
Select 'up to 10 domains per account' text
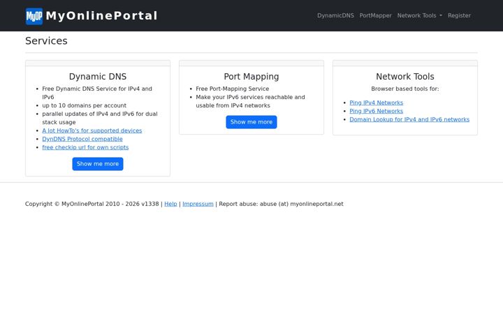click(x=85, y=105)
